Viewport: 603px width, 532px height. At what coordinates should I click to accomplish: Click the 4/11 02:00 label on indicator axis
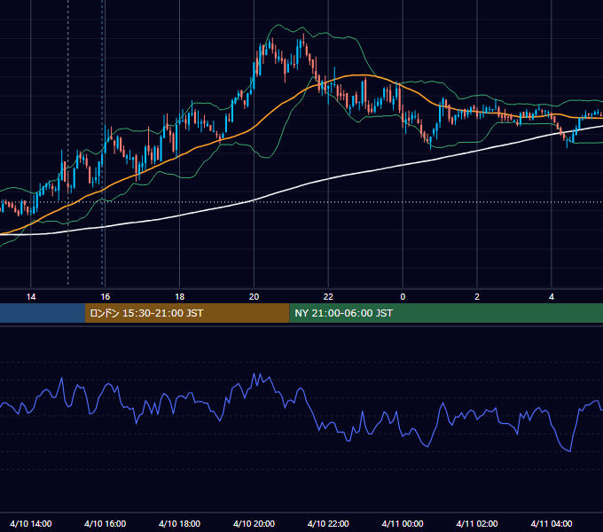(x=477, y=523)
